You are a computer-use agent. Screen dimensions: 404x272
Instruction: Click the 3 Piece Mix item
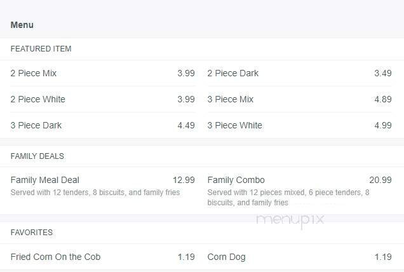230,99
